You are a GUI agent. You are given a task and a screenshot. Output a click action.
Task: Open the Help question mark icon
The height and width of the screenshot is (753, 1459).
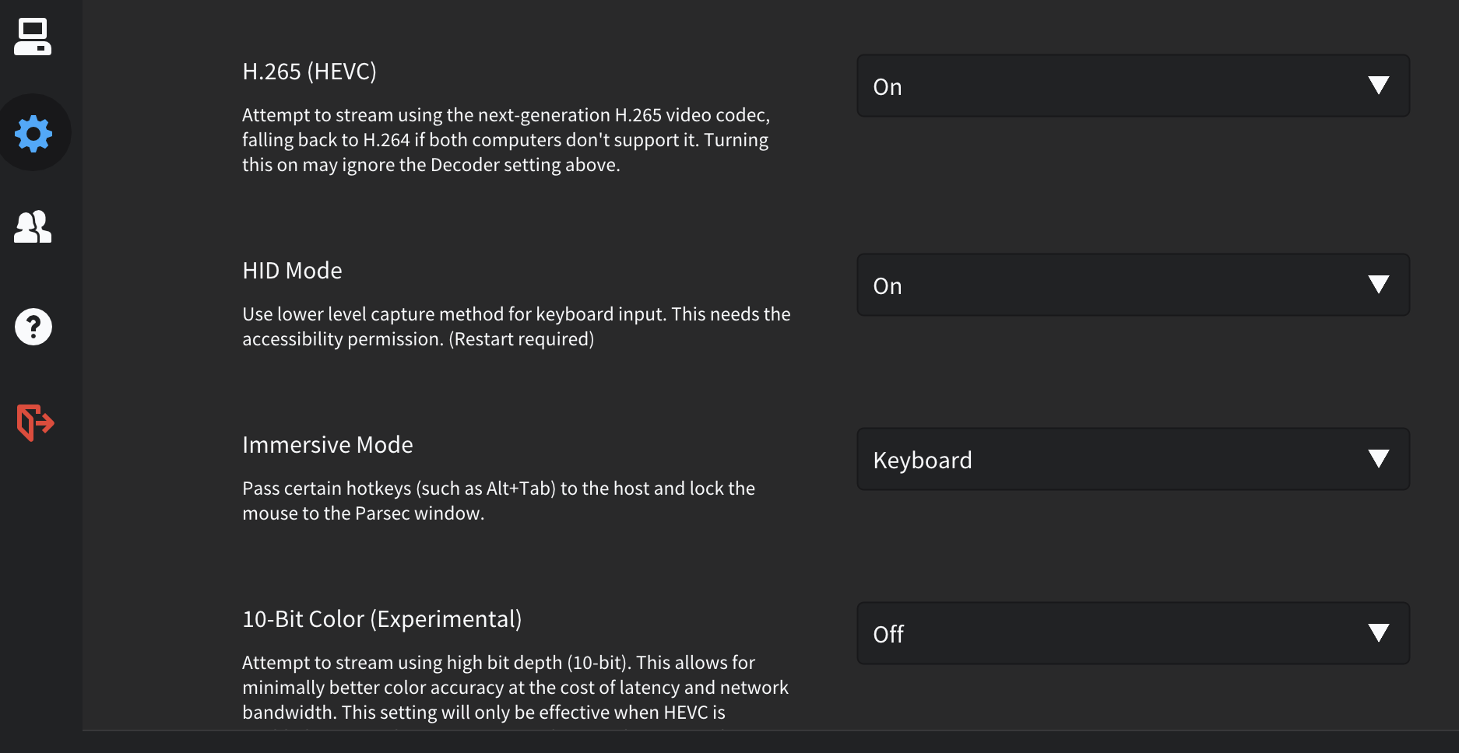tap(33, 327)
